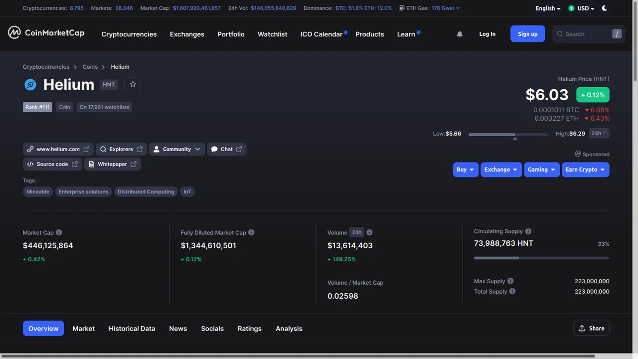
Task: Open ICO Calendar
Action: tap(321, 34)
